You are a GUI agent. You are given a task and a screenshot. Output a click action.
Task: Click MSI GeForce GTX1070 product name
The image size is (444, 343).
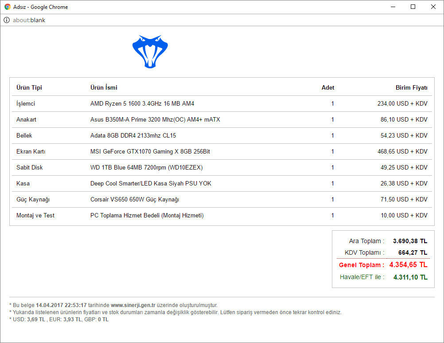coord(150,151)
